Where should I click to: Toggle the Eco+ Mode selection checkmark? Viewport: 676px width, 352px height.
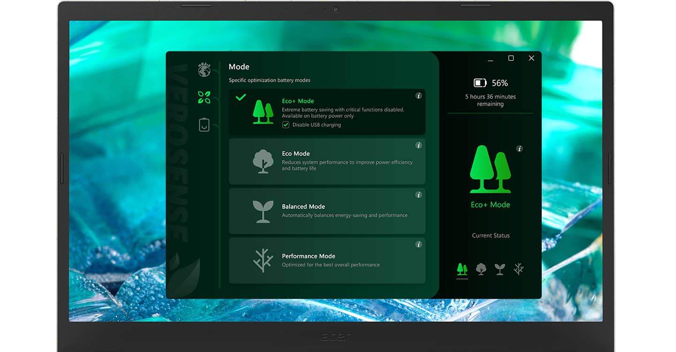241,98
